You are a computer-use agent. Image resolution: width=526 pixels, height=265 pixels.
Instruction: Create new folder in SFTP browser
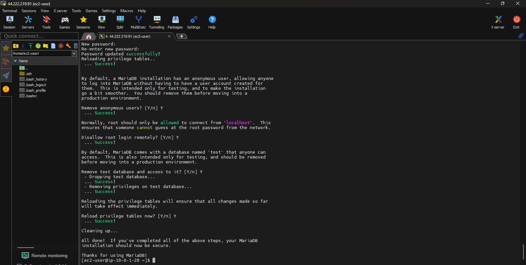click(x=46, y=46)
